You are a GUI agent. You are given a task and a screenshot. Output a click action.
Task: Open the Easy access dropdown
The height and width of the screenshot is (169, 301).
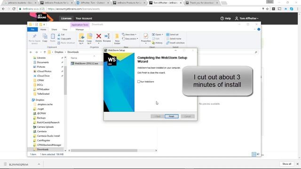[x=130, y=38]
